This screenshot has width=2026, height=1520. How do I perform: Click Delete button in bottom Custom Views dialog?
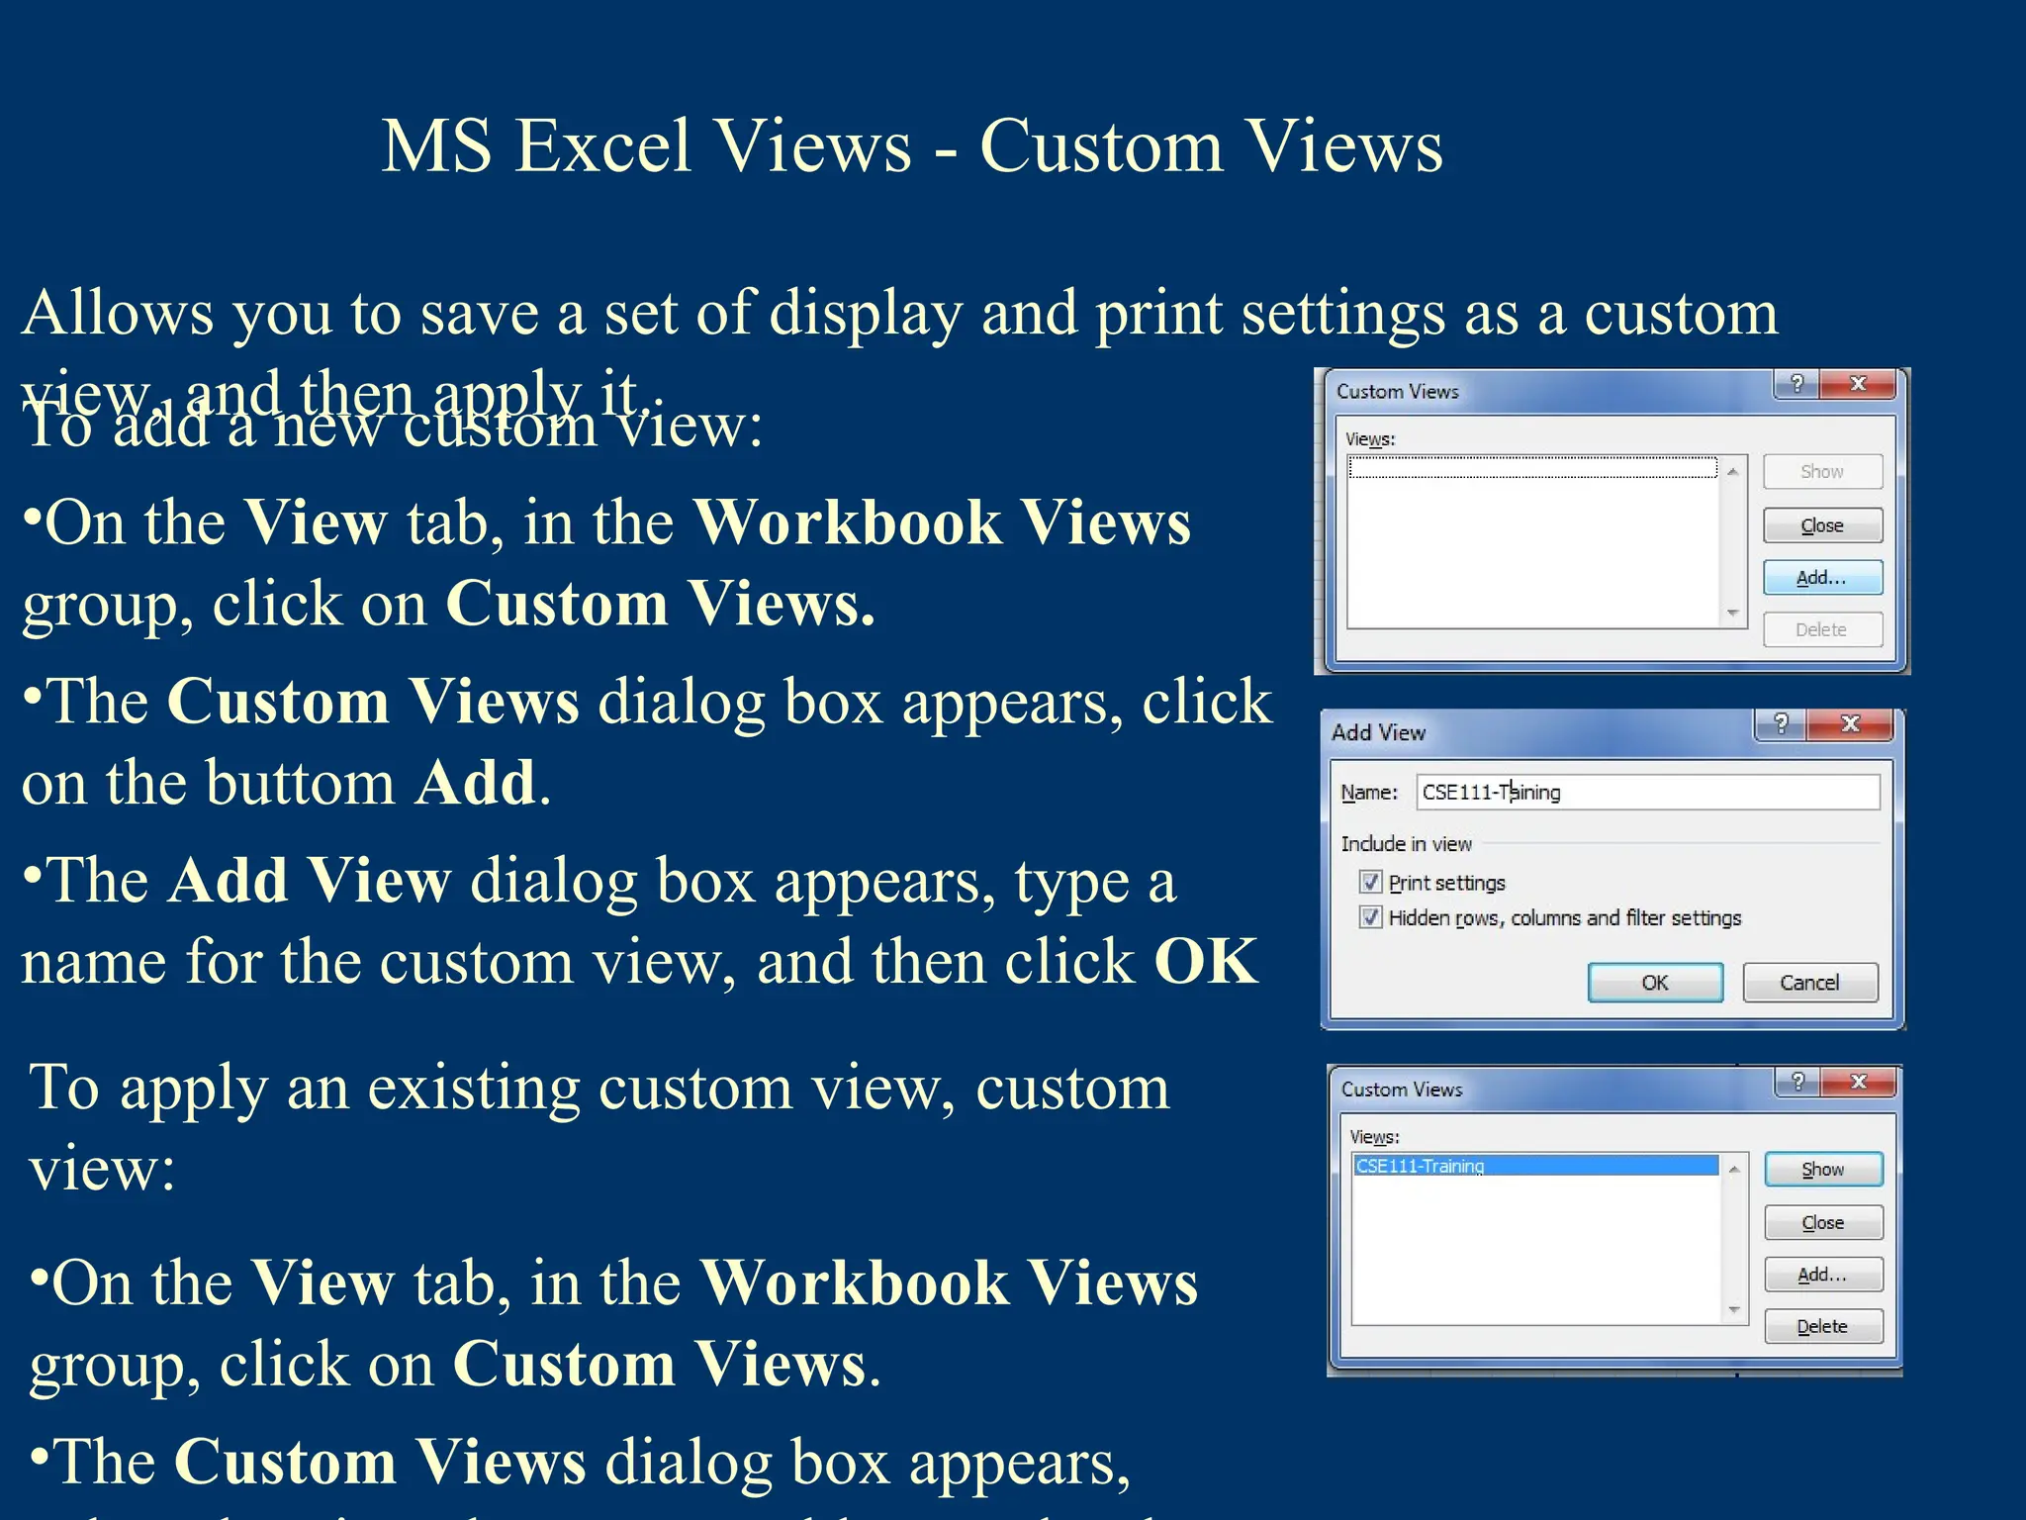click(1823, 1327)
